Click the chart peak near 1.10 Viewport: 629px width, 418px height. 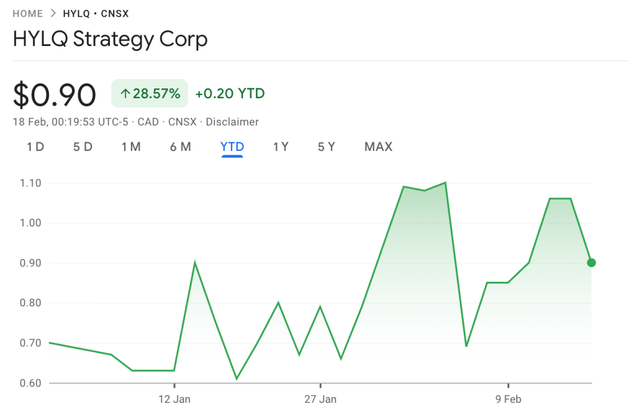click(444, 182)
